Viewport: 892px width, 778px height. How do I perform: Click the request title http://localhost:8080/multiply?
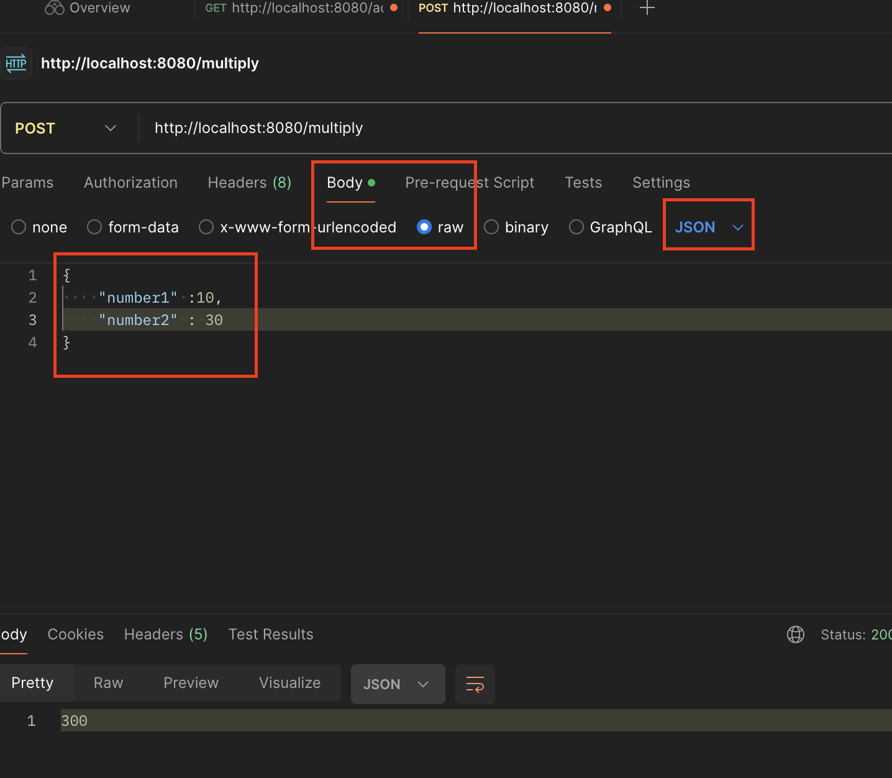click(x=150, y=63)
